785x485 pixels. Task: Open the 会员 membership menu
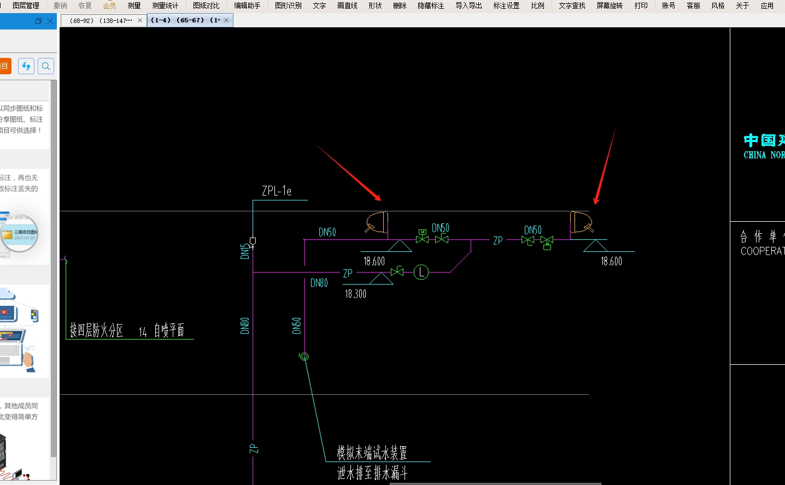click(109, 5)
